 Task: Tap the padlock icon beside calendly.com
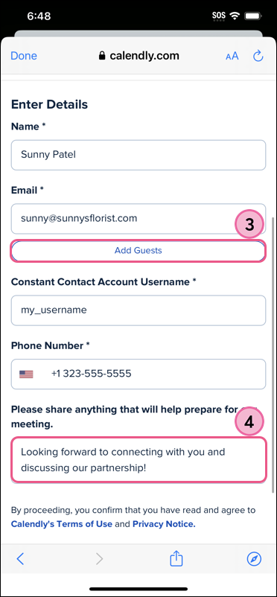click(102, 56)
